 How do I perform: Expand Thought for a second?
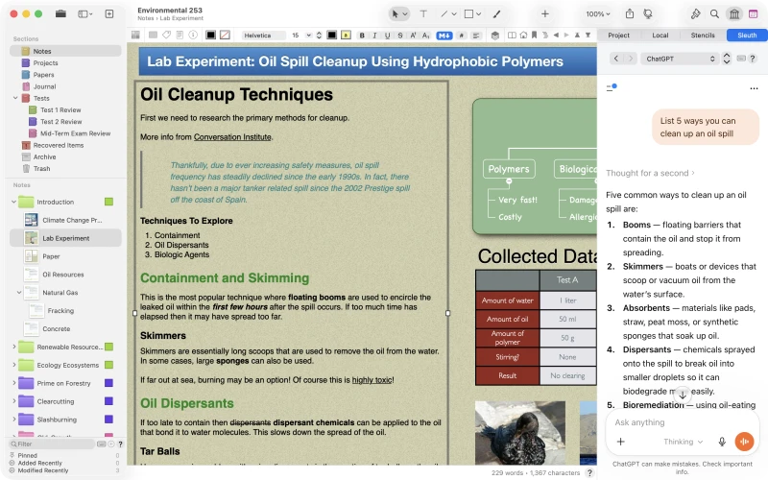point(650,173)
